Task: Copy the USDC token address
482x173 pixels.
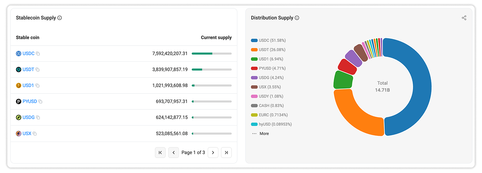Action: pyautogui.click(x=38, y=54)
